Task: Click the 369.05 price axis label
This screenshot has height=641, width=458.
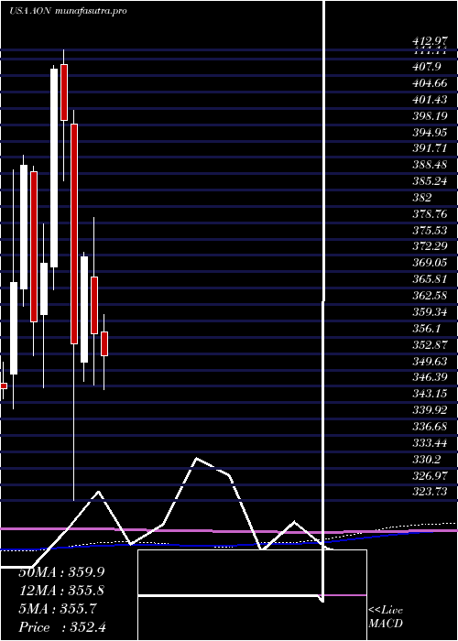Action: [431, 263]
